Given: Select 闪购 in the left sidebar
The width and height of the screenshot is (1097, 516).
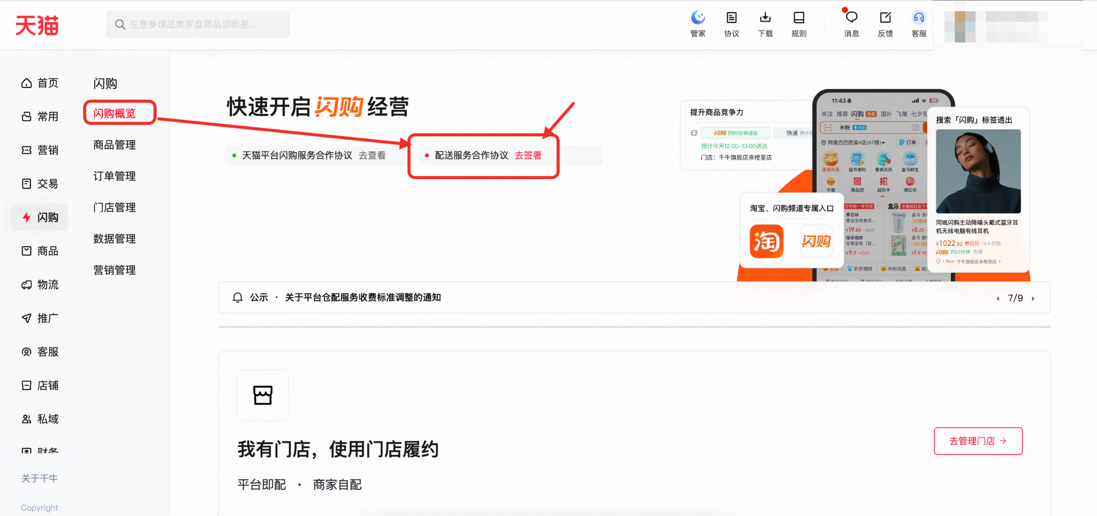Looking at the screenshot, I should [39, 217].
